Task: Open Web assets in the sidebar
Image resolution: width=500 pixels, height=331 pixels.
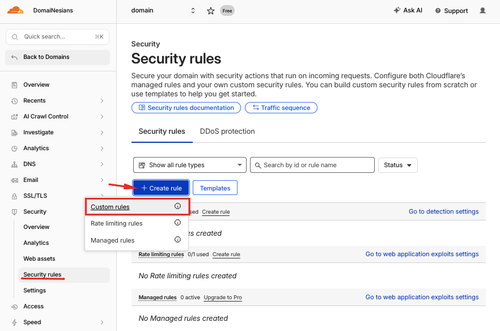Action: coord(39,258)
